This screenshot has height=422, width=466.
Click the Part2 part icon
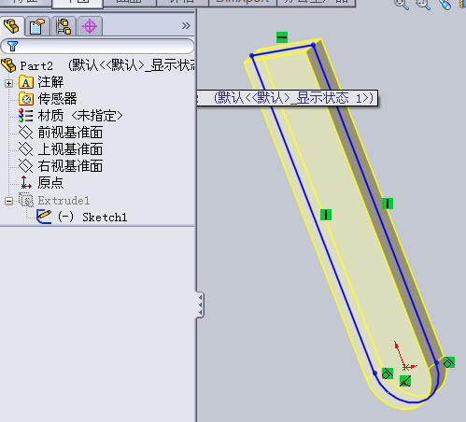pos(9,65)
